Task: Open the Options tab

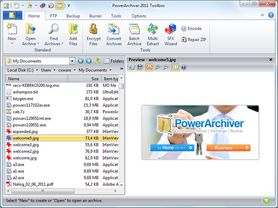Action: [139, 16]
